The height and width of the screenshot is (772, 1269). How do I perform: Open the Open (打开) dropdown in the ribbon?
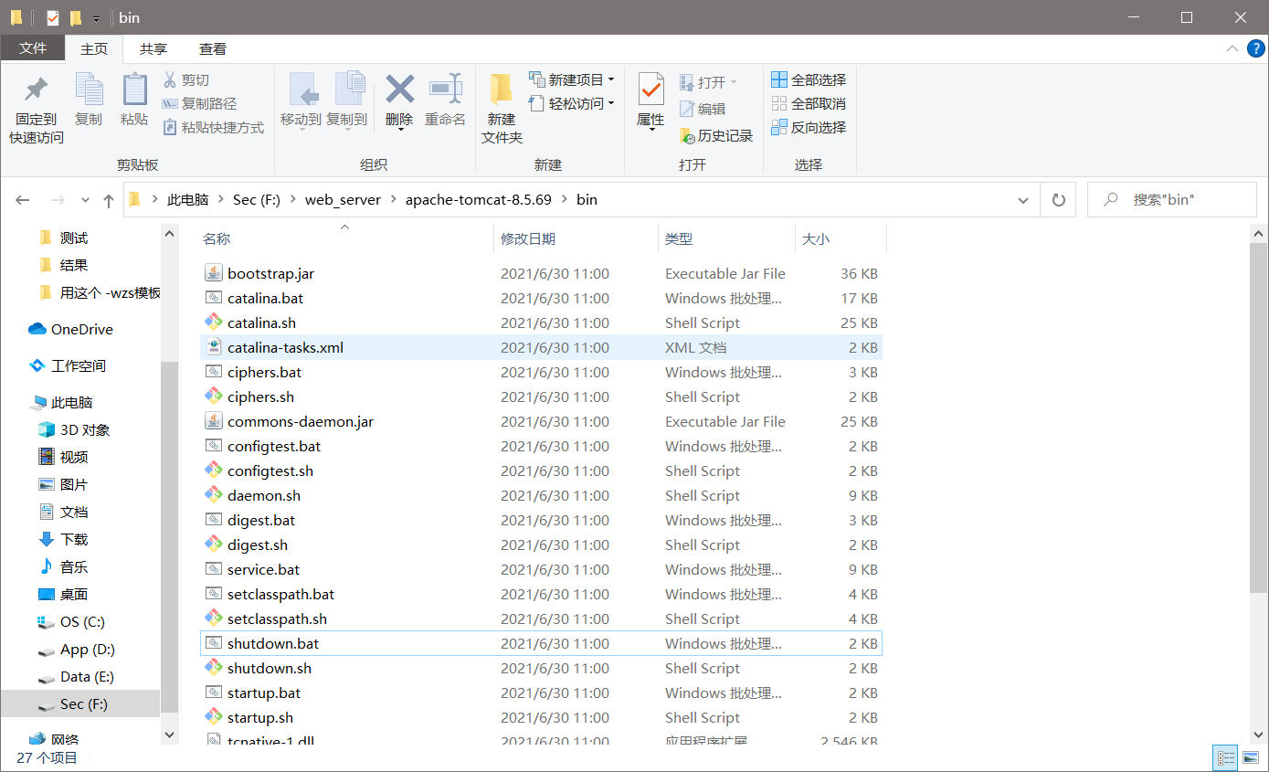pos(708,82)
